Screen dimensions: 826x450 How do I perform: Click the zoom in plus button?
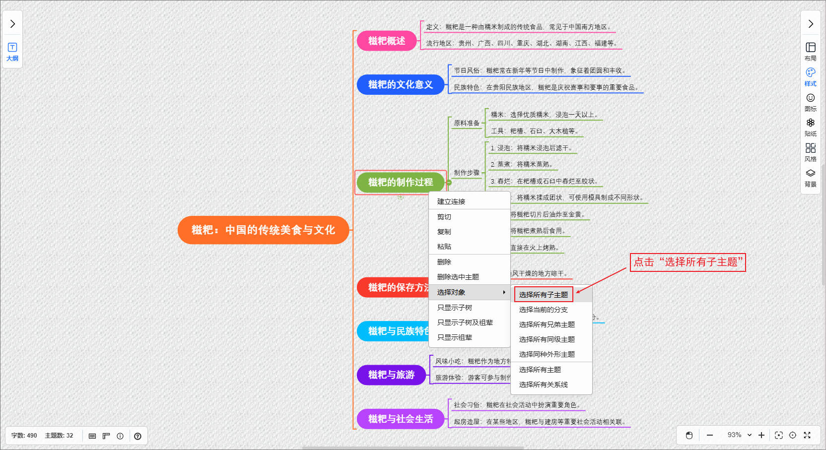[x=761, y=435]
